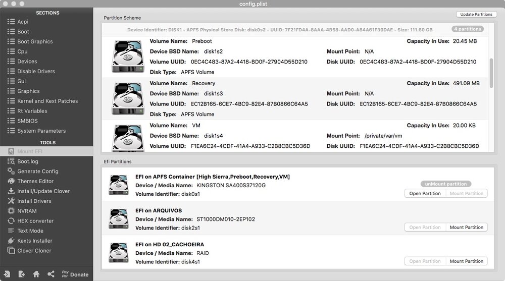Select the SMBIOS section

27,121
